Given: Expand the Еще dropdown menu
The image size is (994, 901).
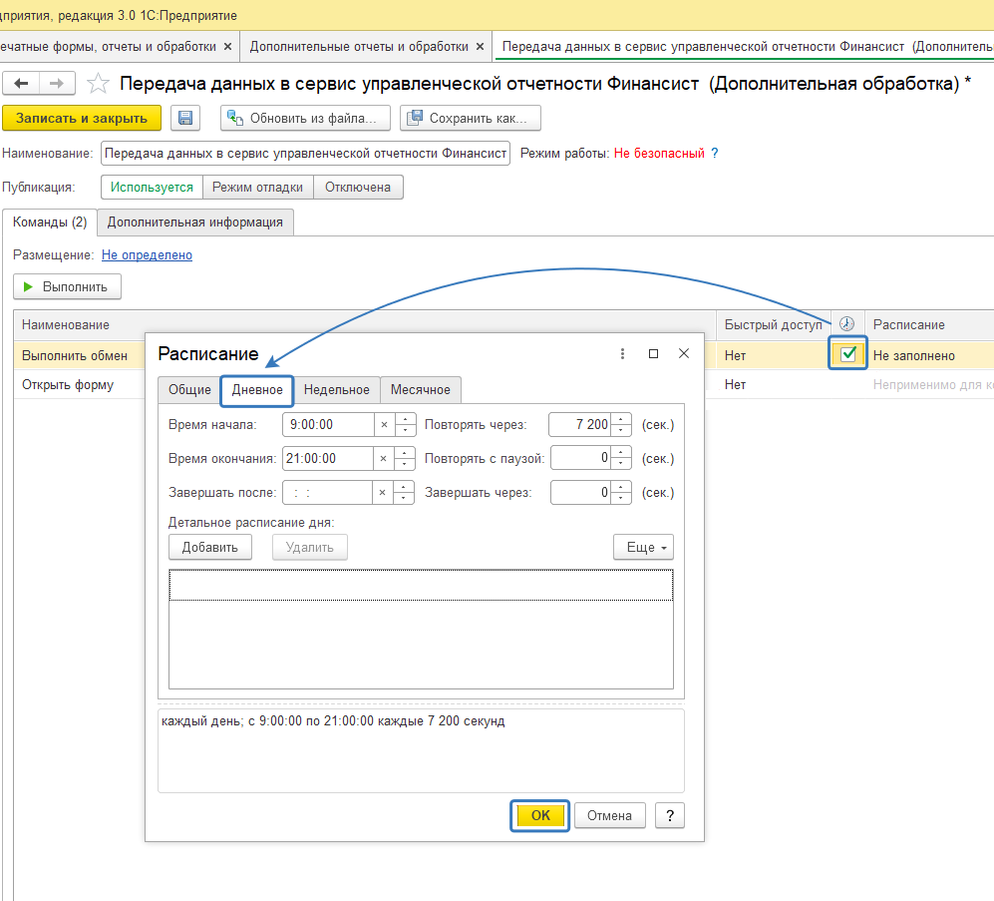Looking at the screenshot, I should pyautogui.click(x=643, y=547).
